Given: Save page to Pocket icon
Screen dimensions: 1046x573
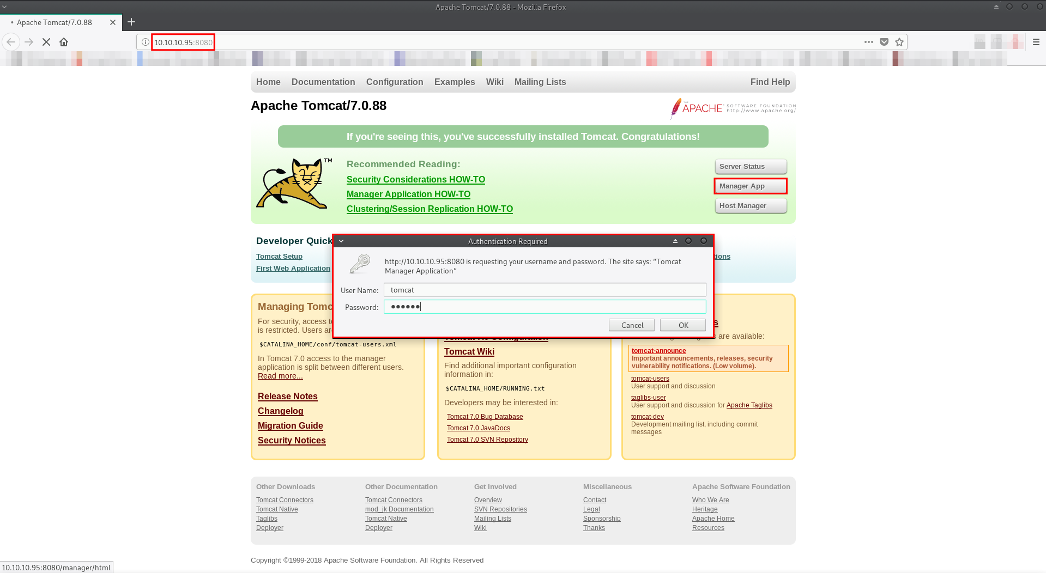Looking at the screenshot, I should 884,42.
